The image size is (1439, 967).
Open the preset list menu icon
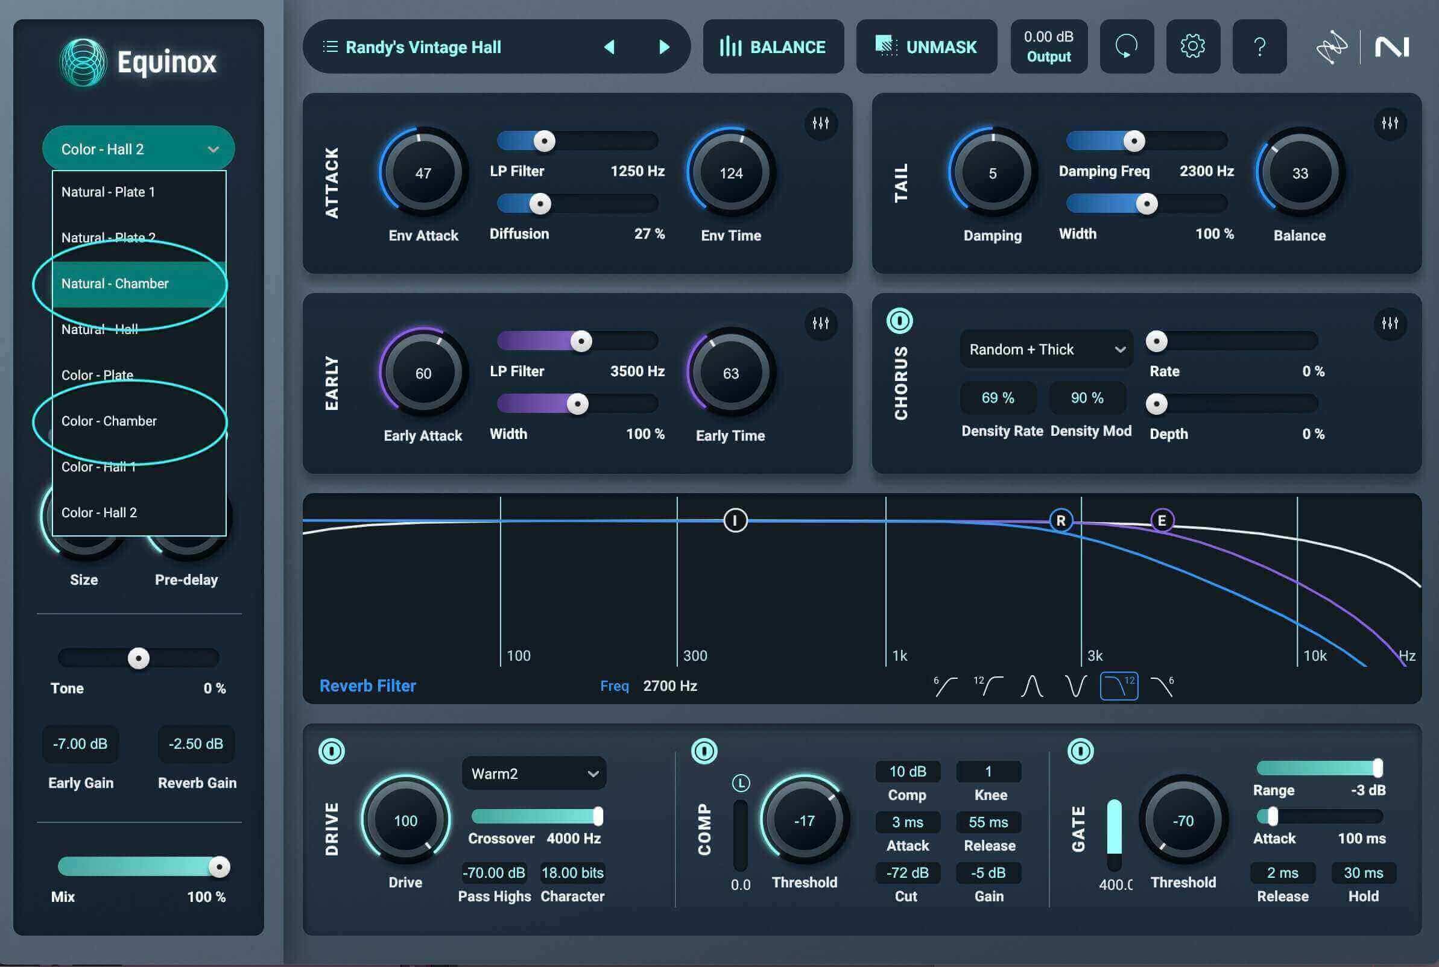330,47
